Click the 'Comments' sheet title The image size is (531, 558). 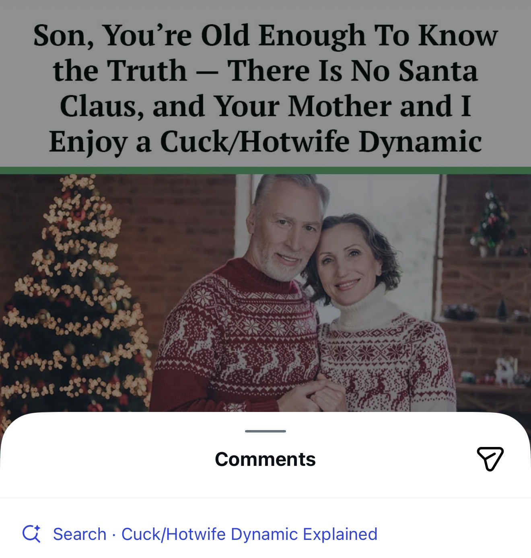point(265,459)
